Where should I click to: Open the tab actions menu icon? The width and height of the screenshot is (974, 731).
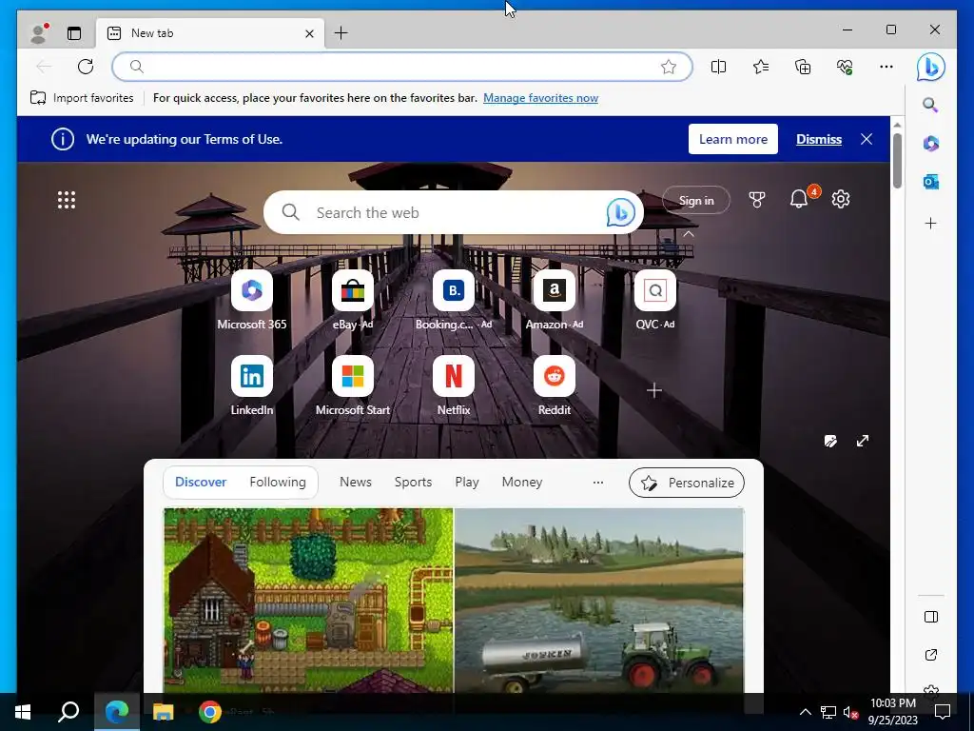tap(74, 33)
